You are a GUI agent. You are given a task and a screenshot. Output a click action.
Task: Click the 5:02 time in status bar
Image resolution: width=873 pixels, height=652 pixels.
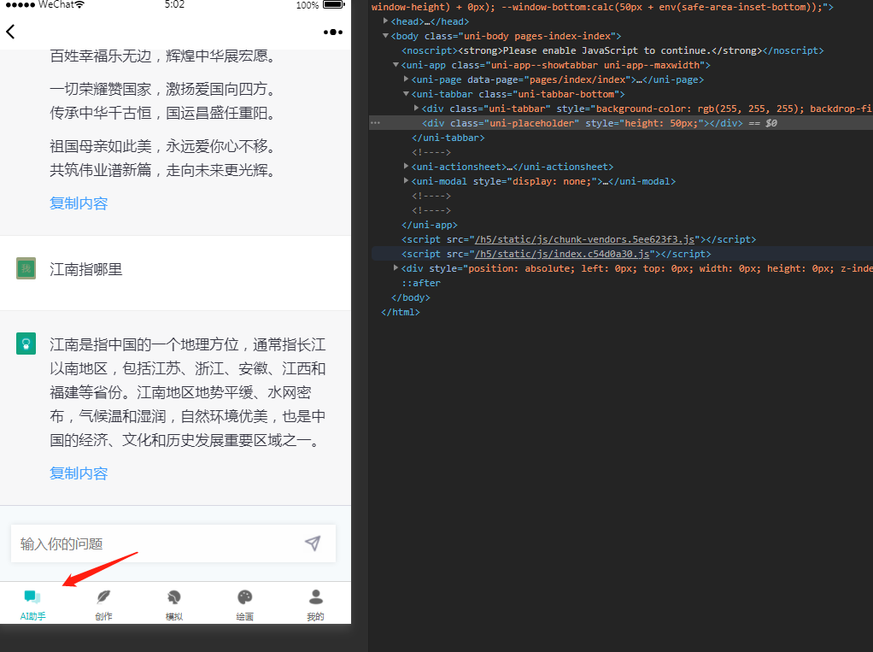click(x=174, y=4)
